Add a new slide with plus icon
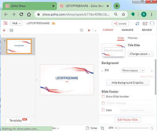 pyautogui.click(x=4, y=30)
